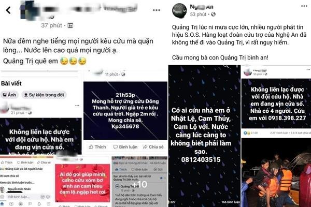
Task: Open the three-dot menu of the left post
Action: point(157,10)
